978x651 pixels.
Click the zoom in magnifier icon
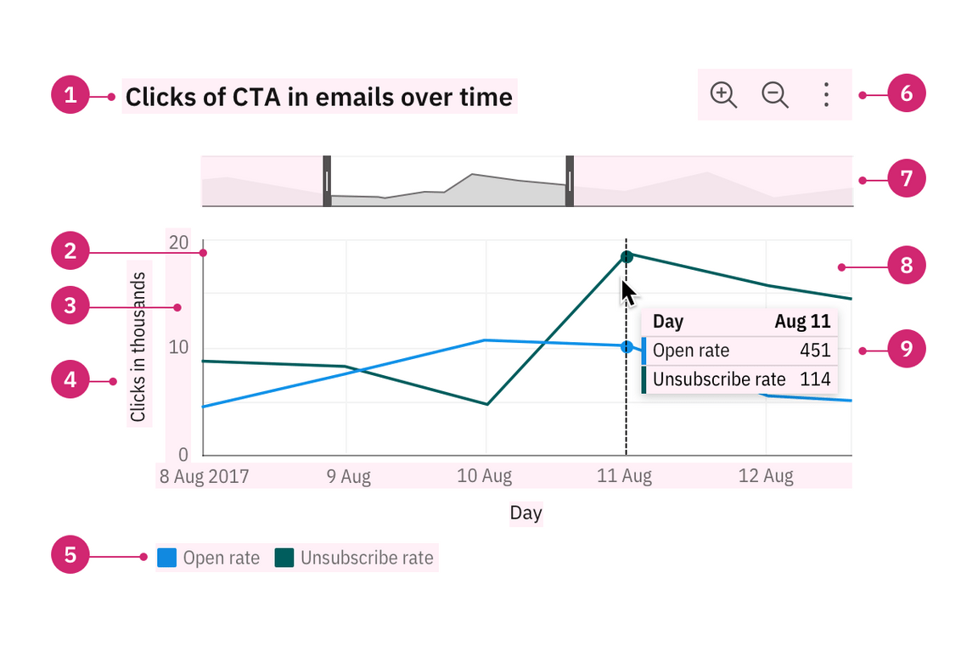point(723,95)
